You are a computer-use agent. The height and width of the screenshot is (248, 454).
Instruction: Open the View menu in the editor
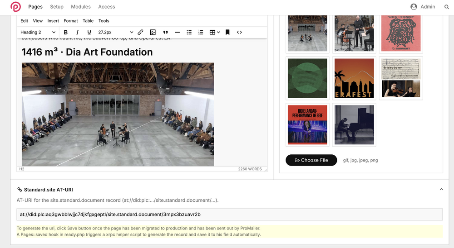pos(38,21)
